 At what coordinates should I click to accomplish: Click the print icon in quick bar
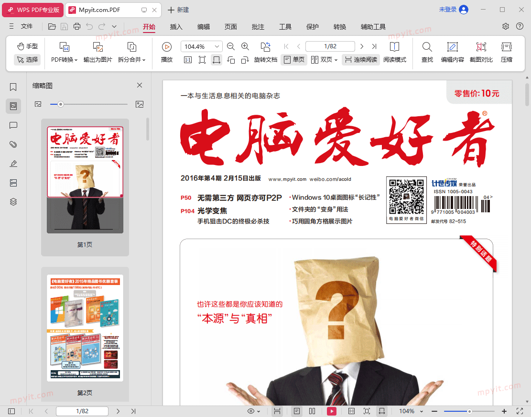pyautogui.click(x=77, y=26)
